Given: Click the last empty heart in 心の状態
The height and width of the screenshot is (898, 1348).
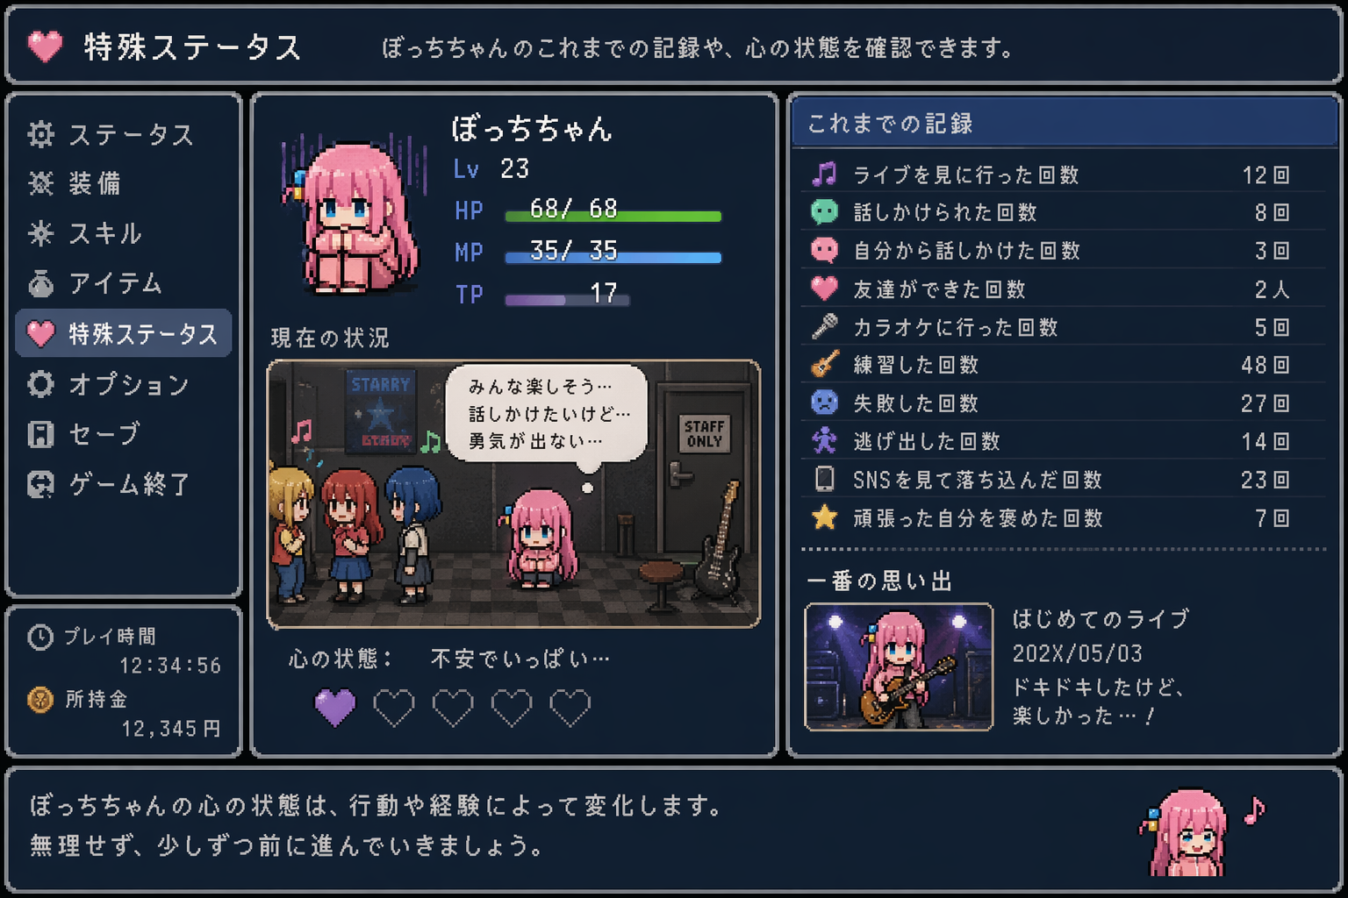Looking at the screenshot, I should tap(570, 707).
